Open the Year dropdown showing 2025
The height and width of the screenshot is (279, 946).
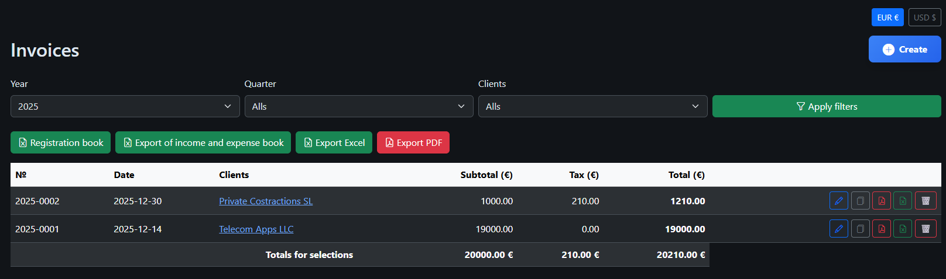point(125,106)
